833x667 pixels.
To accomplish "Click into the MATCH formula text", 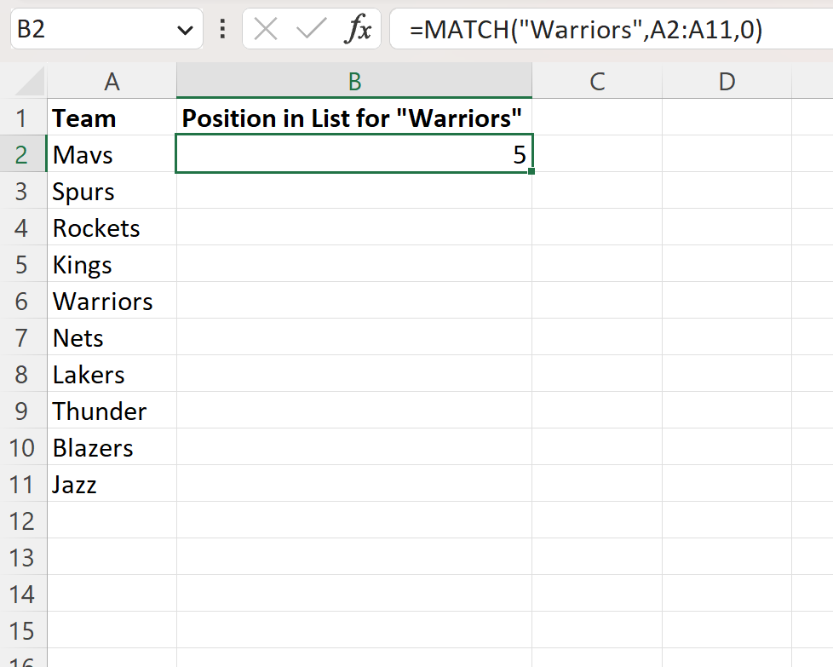I will pyautogui.click(x=586, y=31).
